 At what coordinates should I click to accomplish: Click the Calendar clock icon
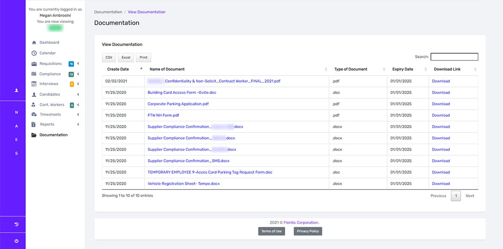point(34,53)
